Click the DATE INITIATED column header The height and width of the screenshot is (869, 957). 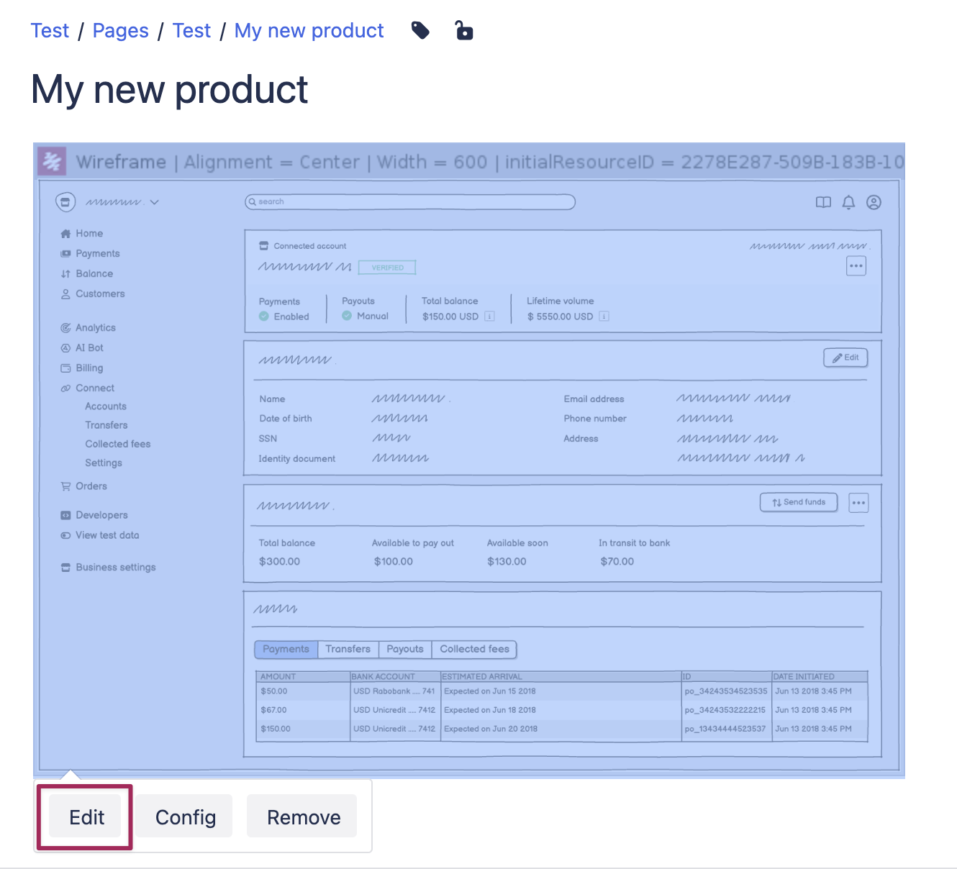click(x=820, y=676)
